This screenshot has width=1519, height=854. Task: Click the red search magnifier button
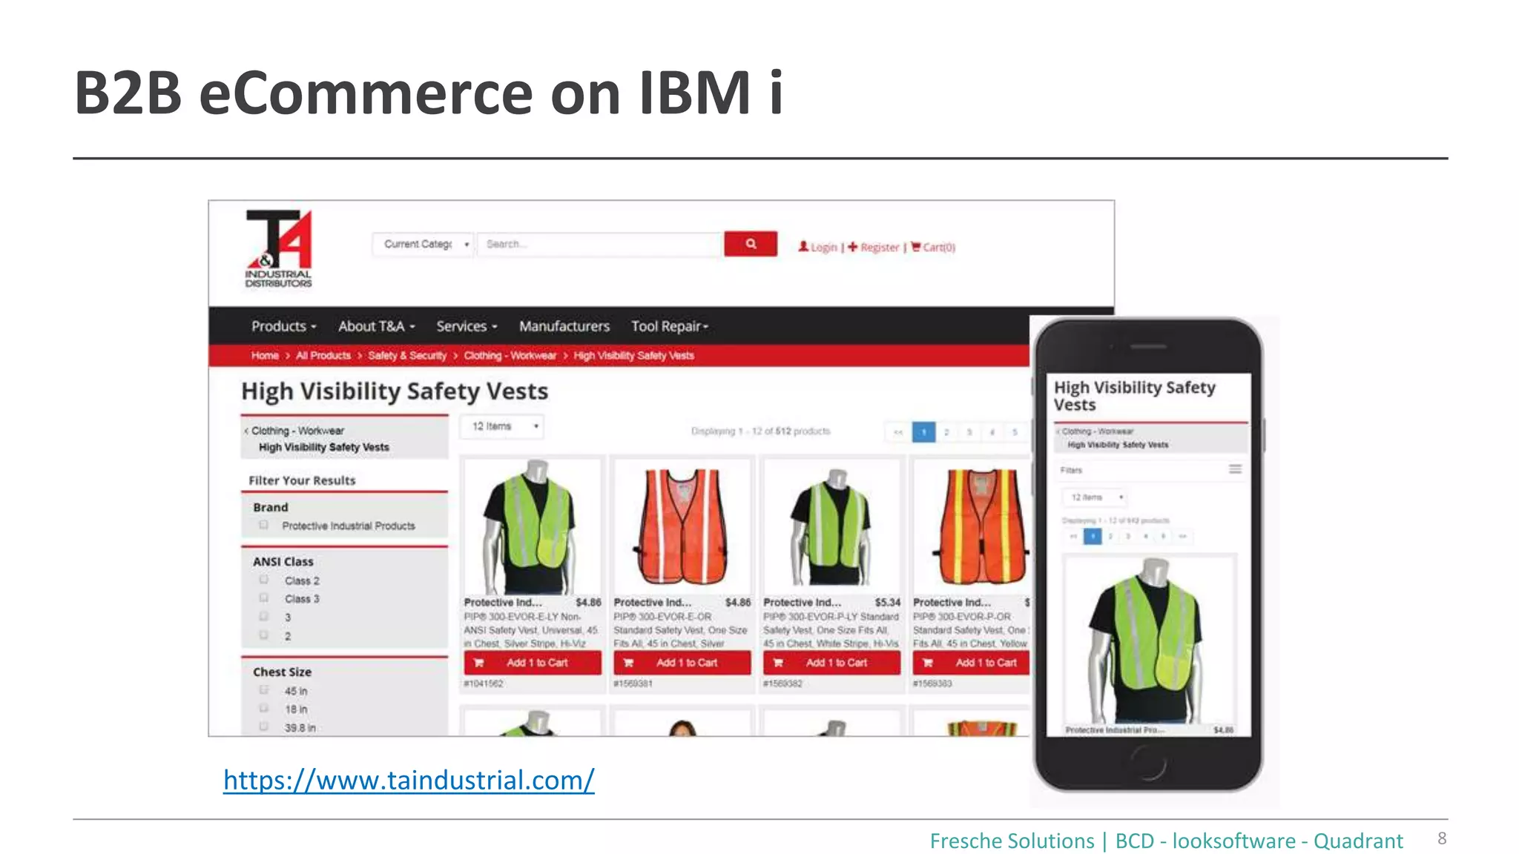click(751, 244)
